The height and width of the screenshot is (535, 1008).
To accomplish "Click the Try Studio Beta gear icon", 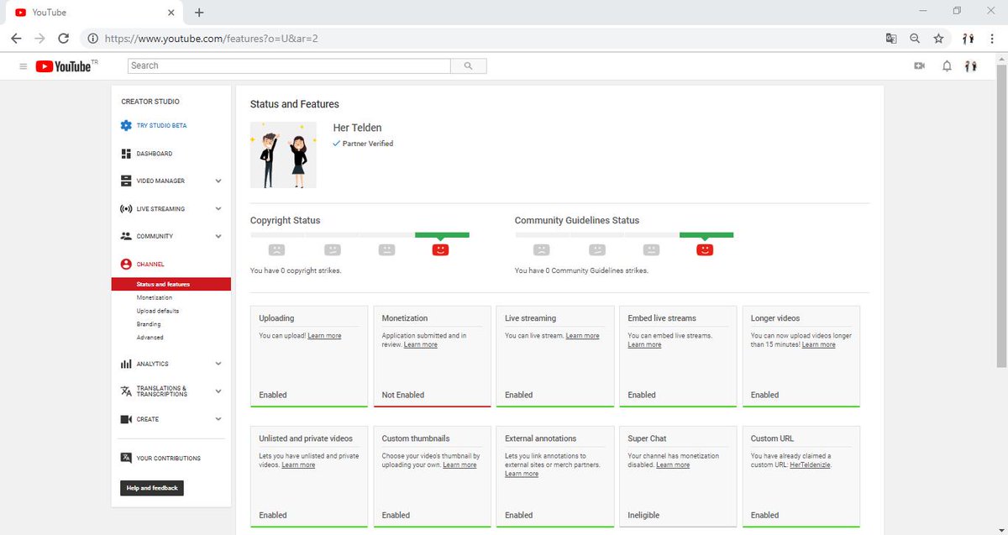I will (x=126, y=125).
